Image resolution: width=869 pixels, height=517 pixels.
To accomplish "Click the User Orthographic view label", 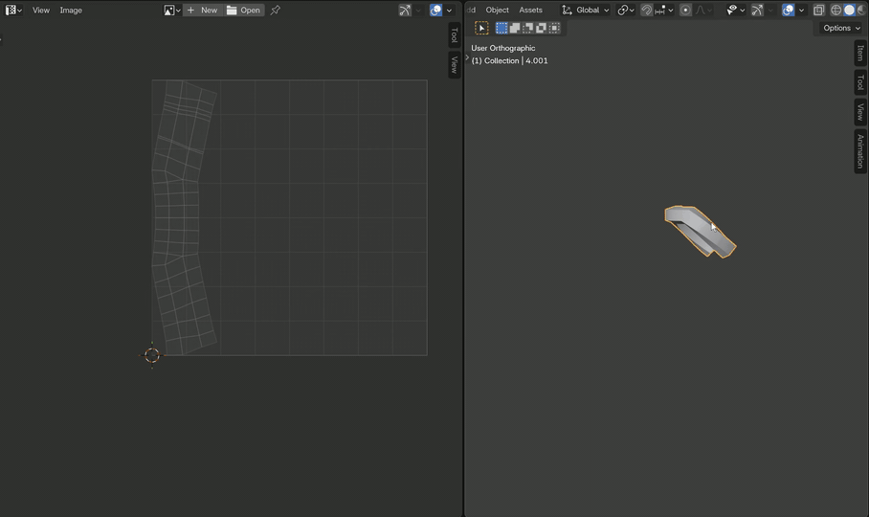I will pyautogui.click(x=503, y=48).
